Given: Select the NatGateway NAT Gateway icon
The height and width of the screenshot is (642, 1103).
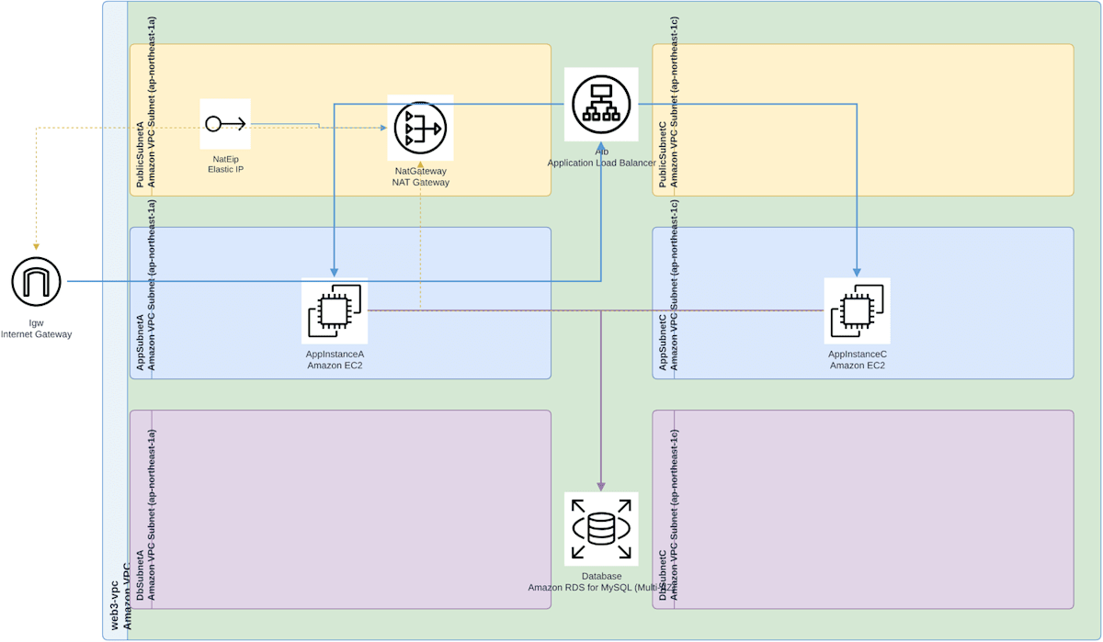Looking at the screenshot, I should [420, 129].
